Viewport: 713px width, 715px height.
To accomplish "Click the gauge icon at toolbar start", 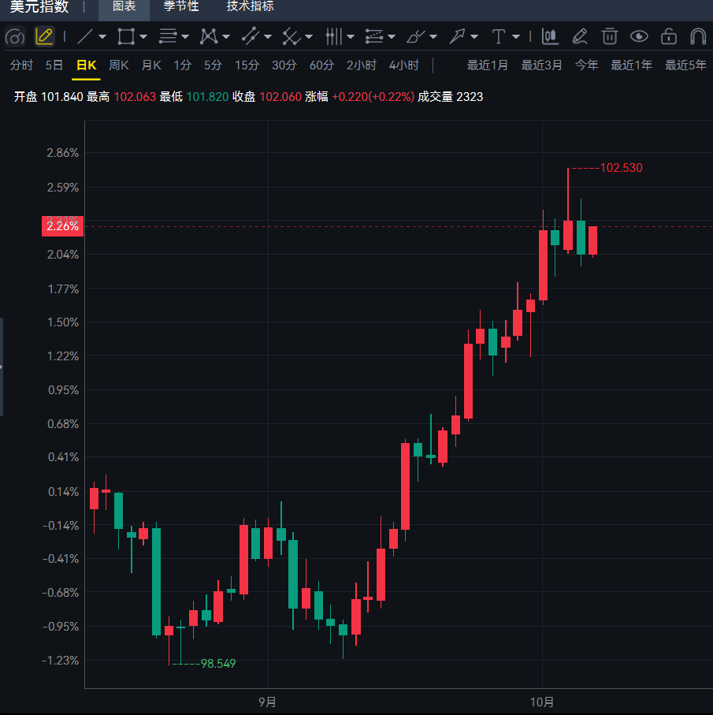I will [x=15, y=36].
